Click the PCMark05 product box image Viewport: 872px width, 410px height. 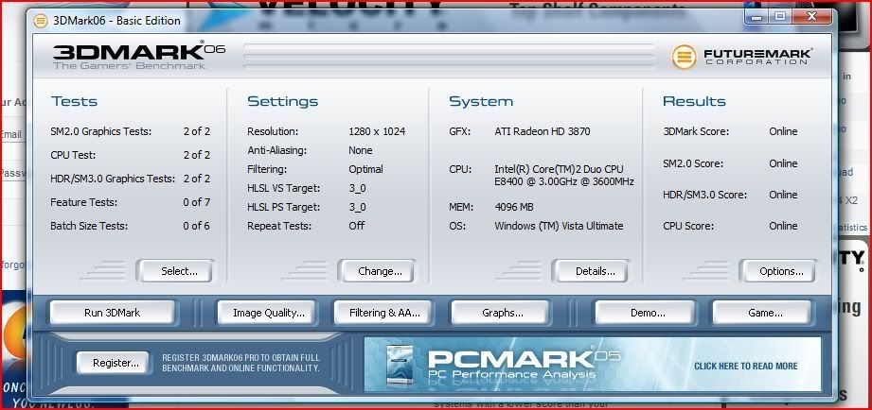click(400, 365)
